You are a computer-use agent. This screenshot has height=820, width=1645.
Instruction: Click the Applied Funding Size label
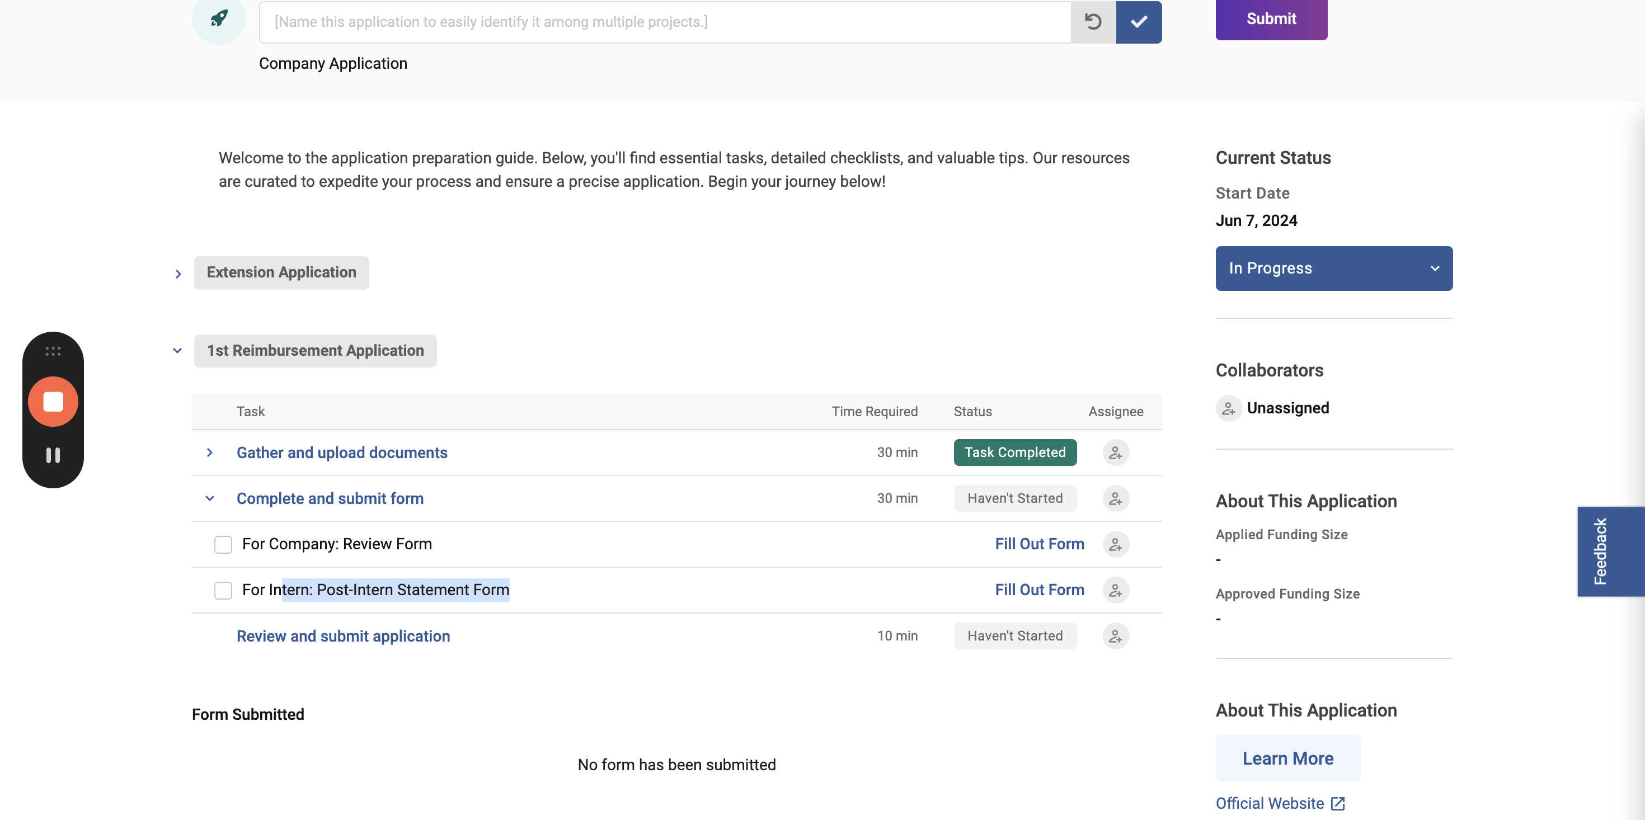[x=1281, y=535]
